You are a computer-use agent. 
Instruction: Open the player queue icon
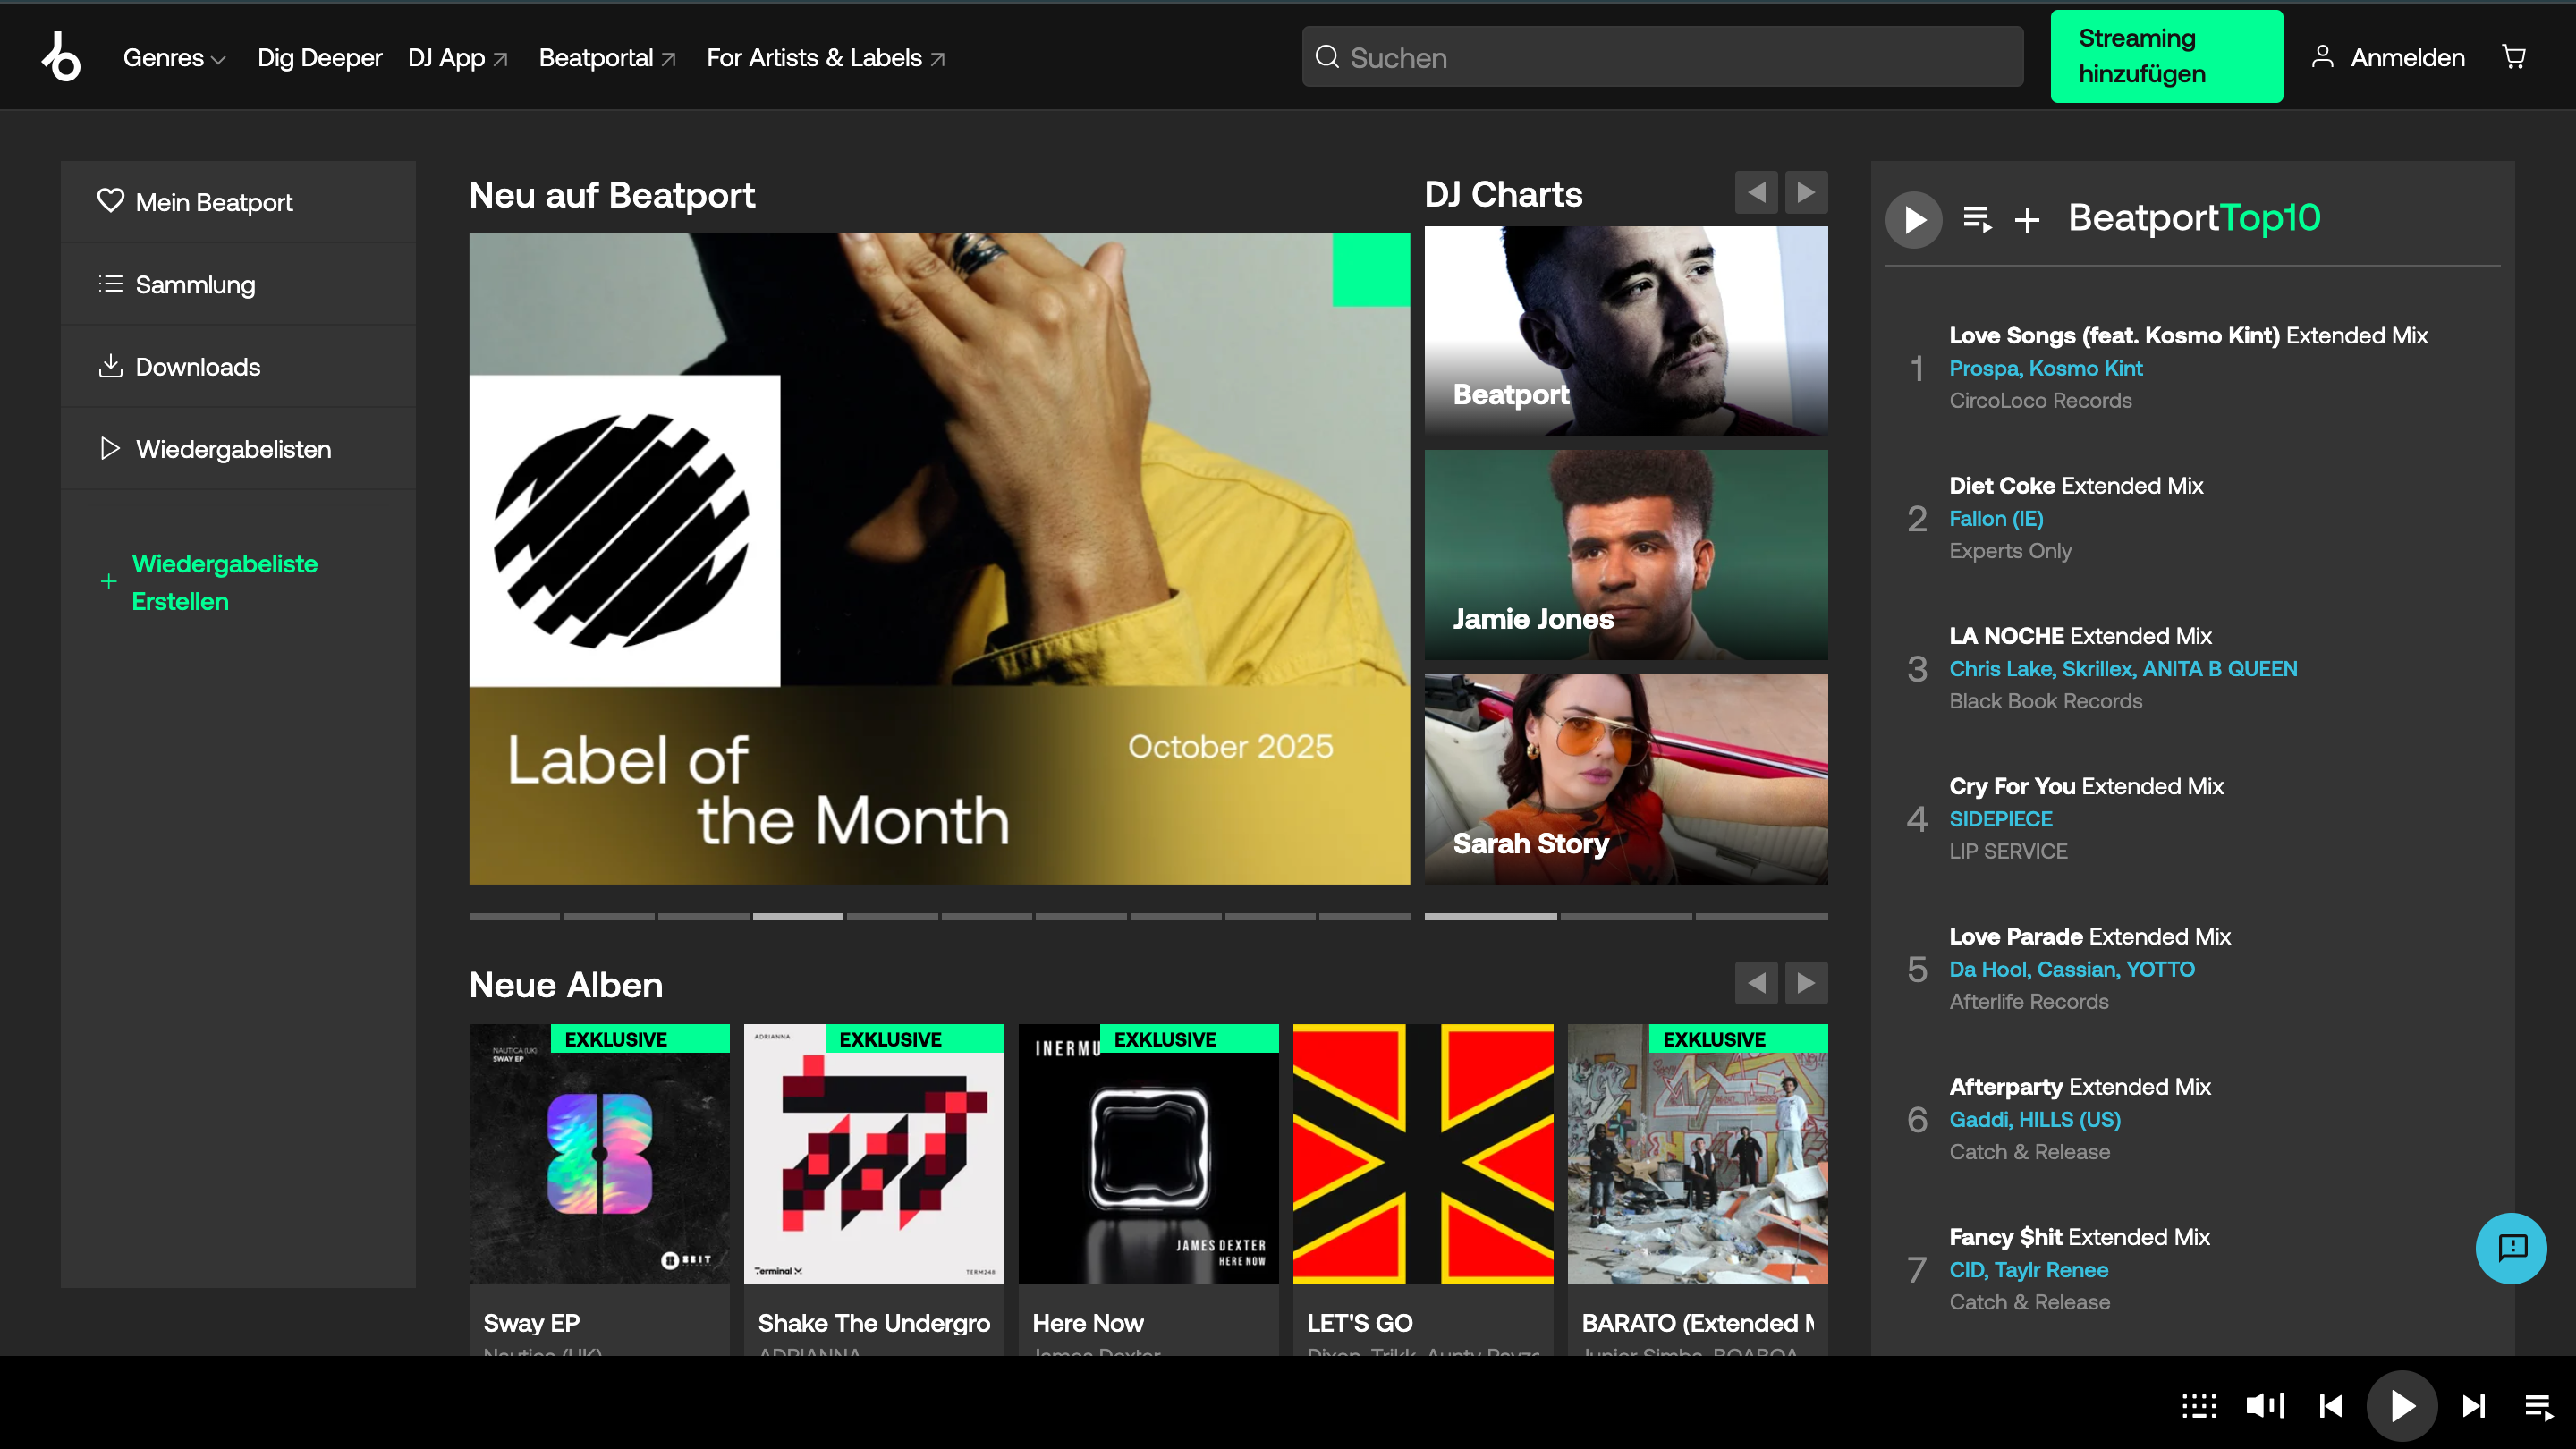(x=2539, y=1408)
